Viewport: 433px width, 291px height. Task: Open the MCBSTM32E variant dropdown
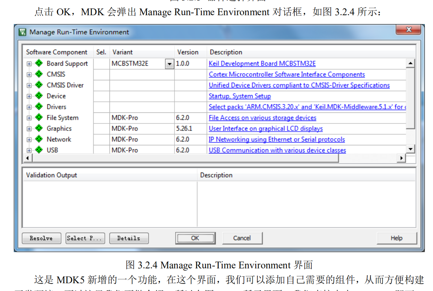[x=170, y=64]
